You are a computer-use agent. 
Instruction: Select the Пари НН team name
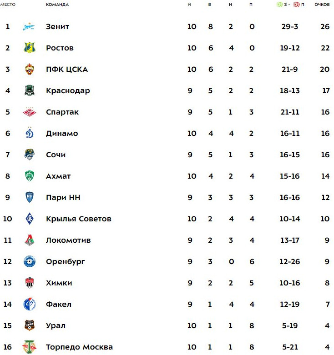click(63, 197)
